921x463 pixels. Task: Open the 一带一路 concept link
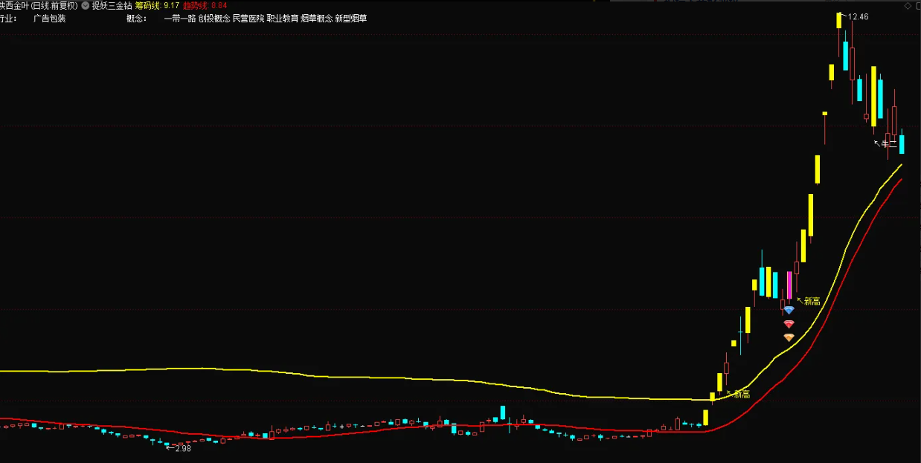179,19
